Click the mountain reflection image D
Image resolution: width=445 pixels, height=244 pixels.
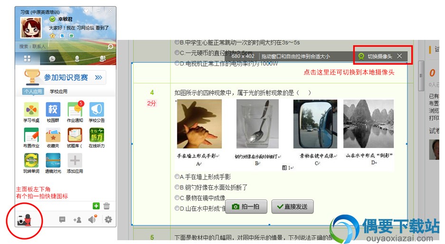pyautogui.click(x=369, y=124)
